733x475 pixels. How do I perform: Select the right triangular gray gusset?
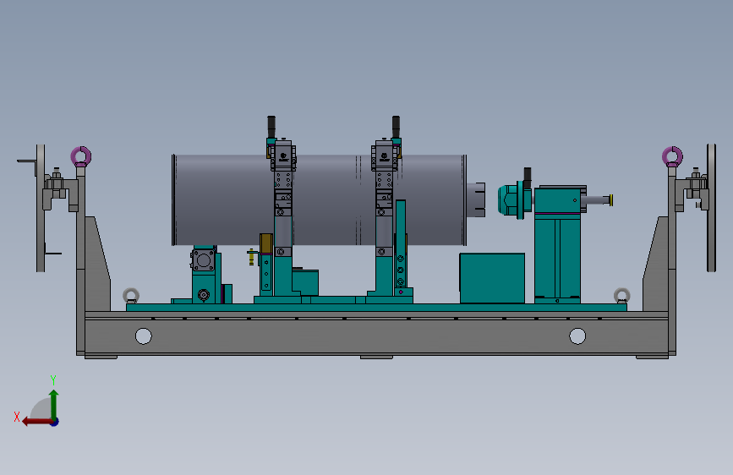pos(655,265)
